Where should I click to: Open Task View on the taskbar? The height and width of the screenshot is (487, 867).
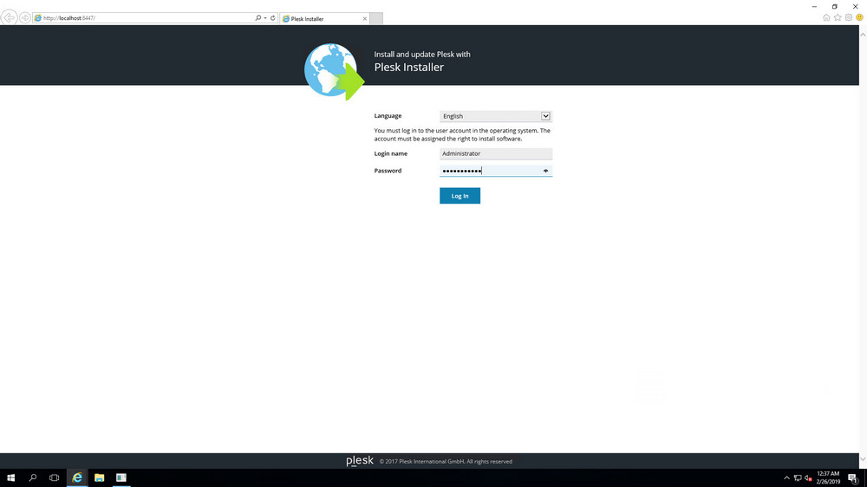point(54,477)
